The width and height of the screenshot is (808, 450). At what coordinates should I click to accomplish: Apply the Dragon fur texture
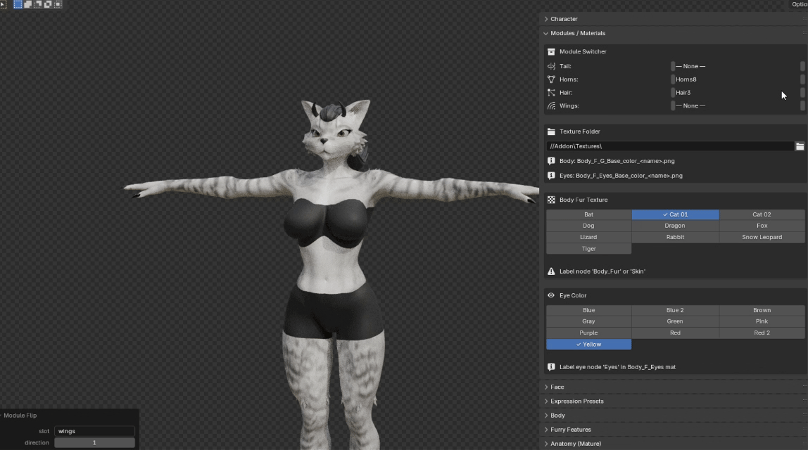click(675, 226)
